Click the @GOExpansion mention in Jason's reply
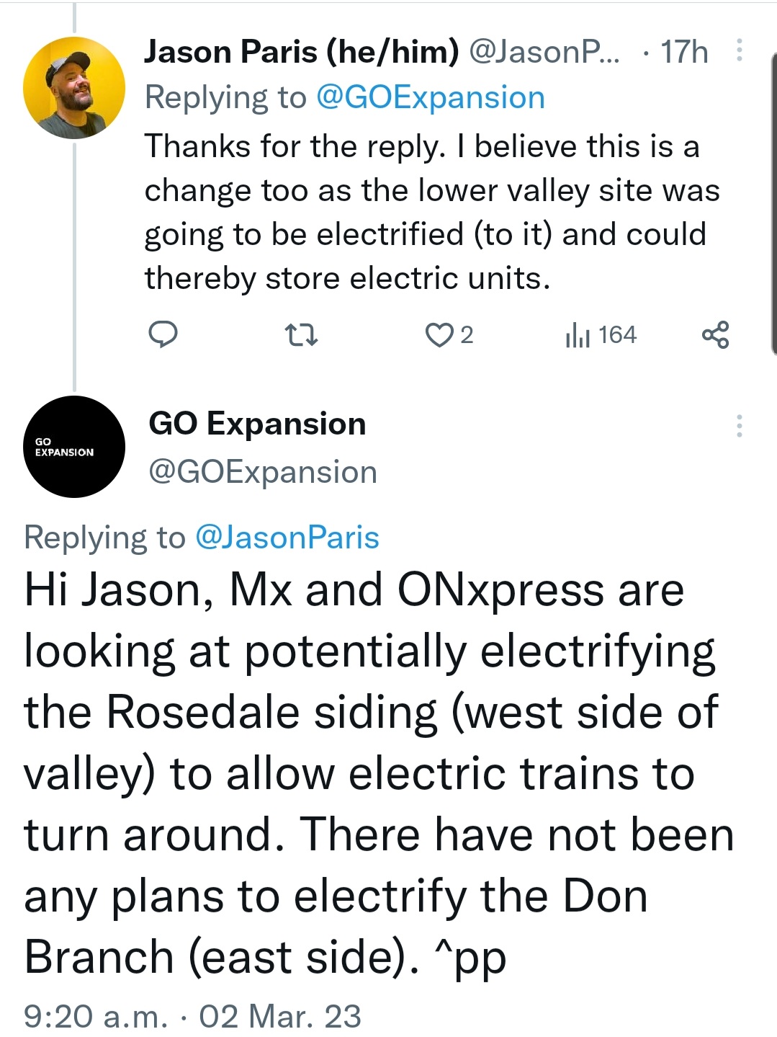Screen dimensions: 777x1037 pyautogui.click(x=430, y=98)
